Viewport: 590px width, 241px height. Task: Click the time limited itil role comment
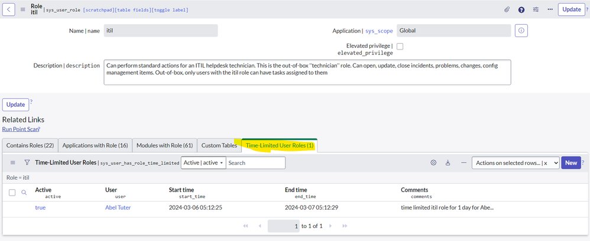coord(447,207)
